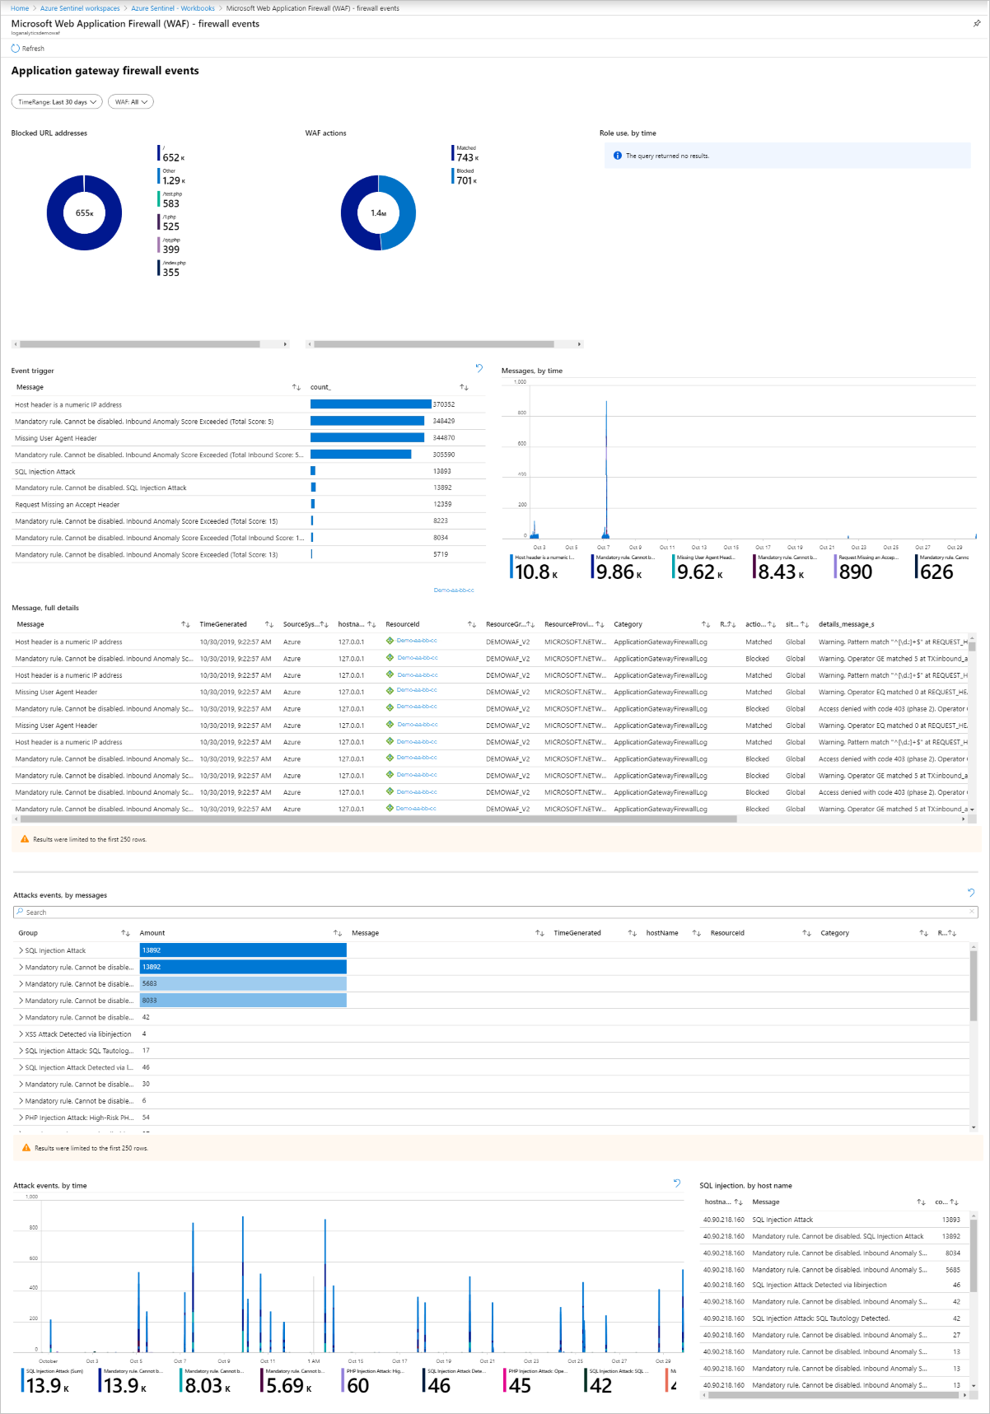990x1414 pixels.
Task: Open Azure Sentinel - Workbooks breadcrumb
Action: click(x=173, y=8)
